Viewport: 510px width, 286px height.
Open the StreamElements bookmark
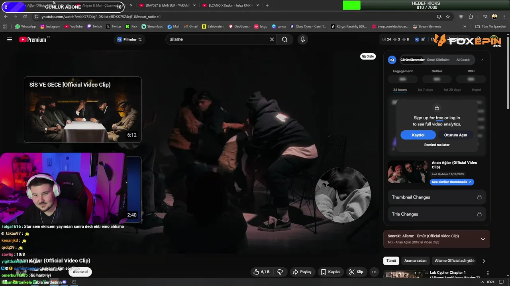point(427,27)
